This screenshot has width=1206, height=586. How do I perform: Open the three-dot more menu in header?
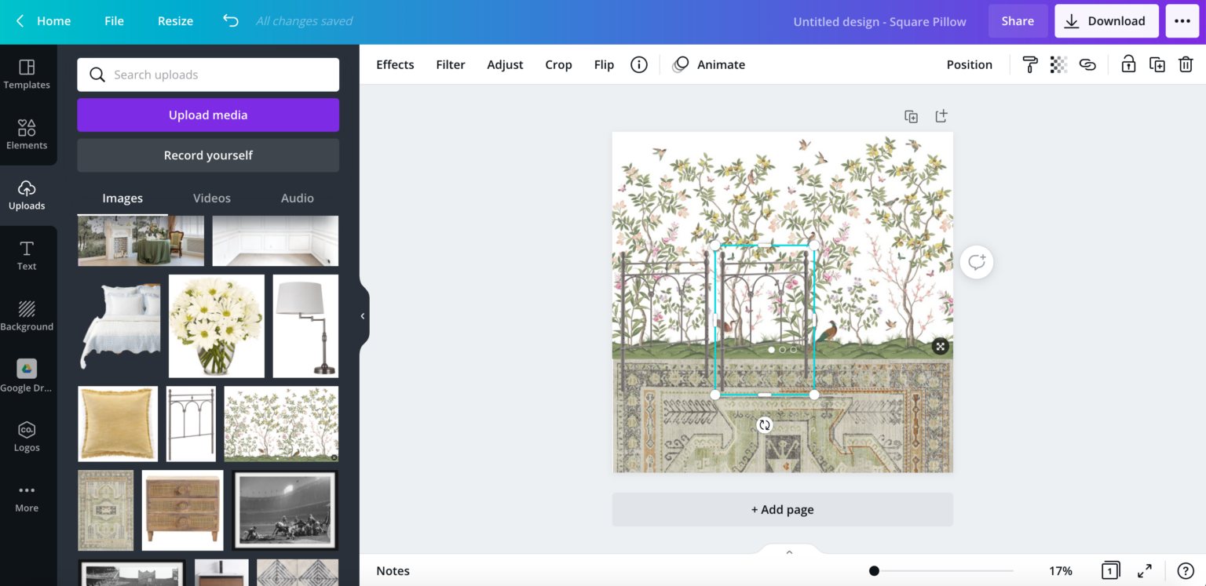coord(1182,21)
